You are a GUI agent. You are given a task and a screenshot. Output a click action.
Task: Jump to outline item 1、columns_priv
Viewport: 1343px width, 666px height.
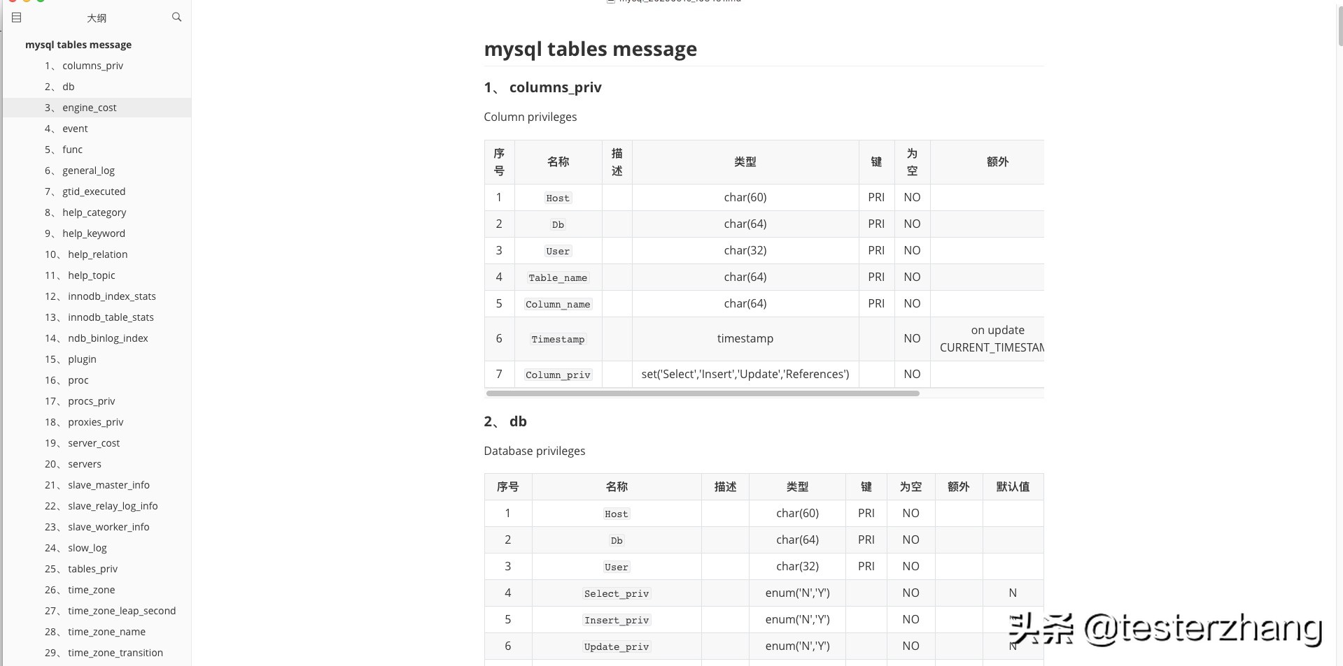84,66
